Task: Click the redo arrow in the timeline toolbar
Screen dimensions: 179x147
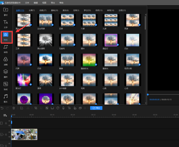Action: (7, 108)
